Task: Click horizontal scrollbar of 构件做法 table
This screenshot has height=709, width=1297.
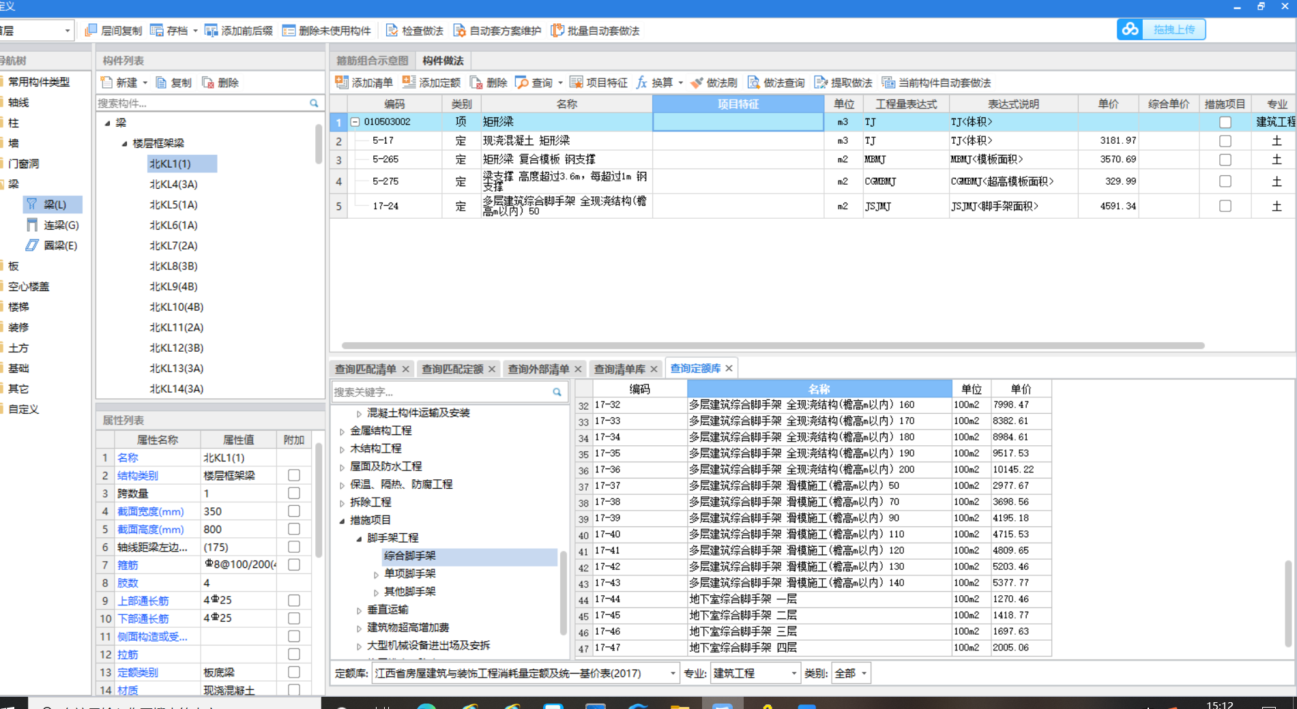Action: pos(773,346)
